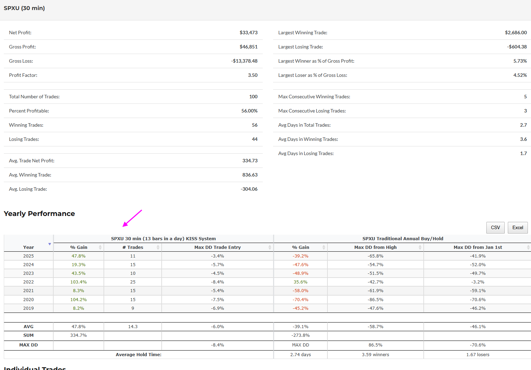The height and width of the screenshot is (370, 531).
Task: Click the 19.3% gain in the 2024 row
Action: click(79, 265)
